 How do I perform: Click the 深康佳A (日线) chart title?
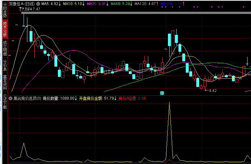[22, 4]
